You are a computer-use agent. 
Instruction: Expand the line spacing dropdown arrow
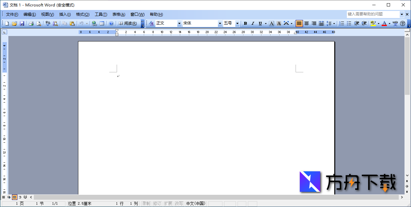(334, 23)
